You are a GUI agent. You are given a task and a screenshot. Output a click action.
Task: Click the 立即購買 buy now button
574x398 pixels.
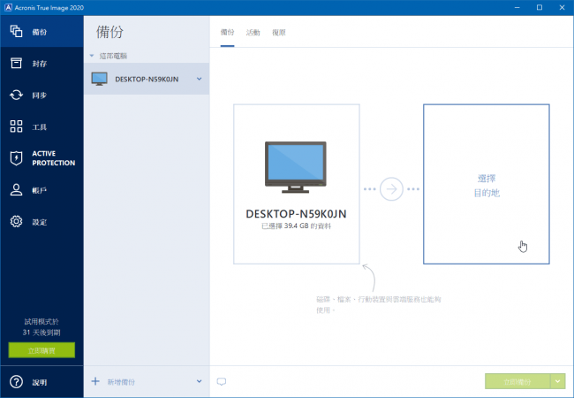point(42,350)
